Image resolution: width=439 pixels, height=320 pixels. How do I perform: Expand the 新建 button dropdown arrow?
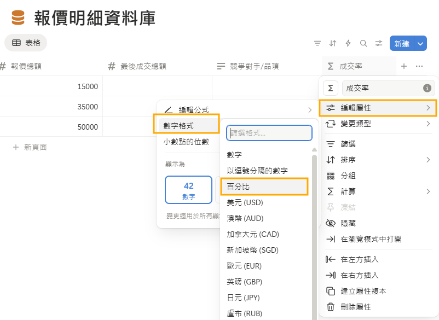click(x=420, y=43)
